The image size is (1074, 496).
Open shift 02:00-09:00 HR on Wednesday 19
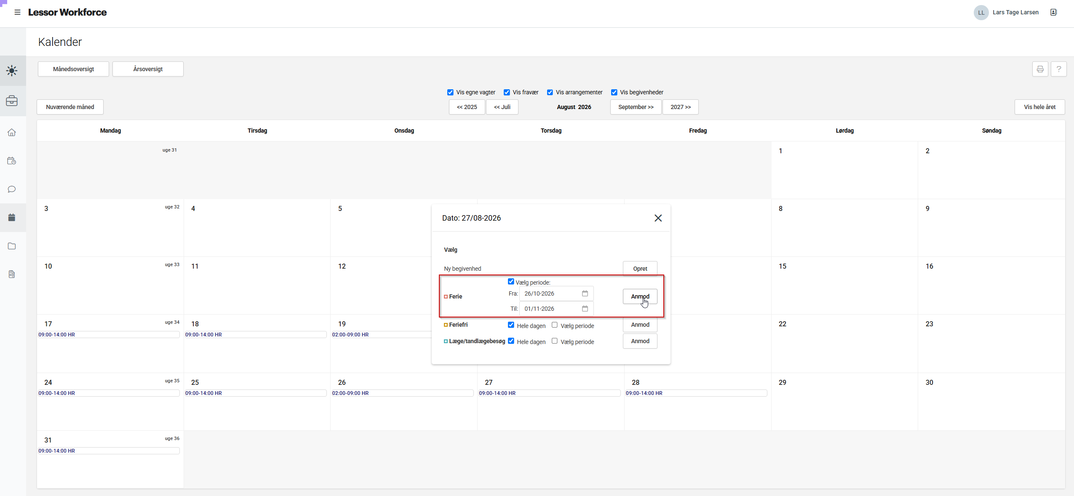click(382, 335)
